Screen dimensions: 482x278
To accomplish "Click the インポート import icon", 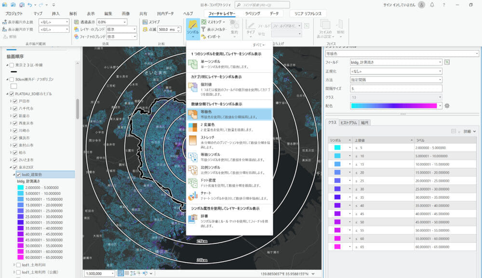I will click(x=203, y=37).
